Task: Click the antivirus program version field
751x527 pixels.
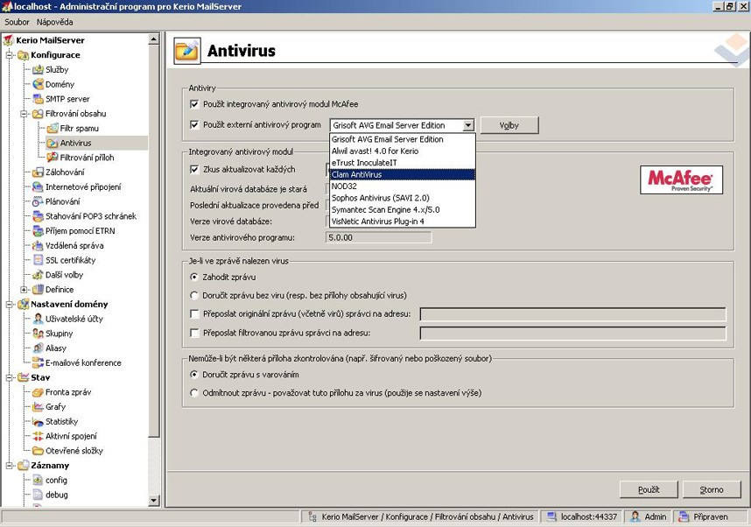Action: (378, 237)
